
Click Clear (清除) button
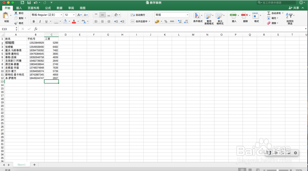273,23
